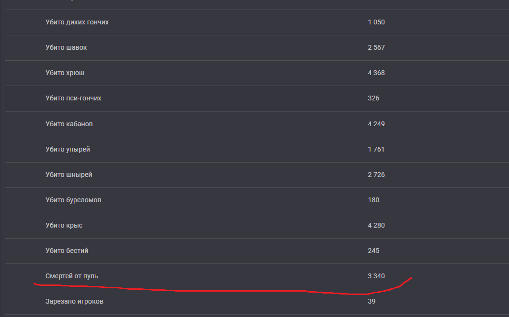Click the 4 249 value

[x=376, y=124]
